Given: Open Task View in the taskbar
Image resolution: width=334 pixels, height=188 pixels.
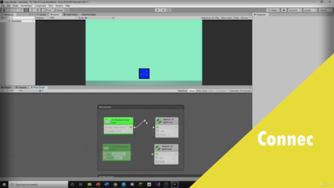Looking at the screenshot, I should pos(80,184).
